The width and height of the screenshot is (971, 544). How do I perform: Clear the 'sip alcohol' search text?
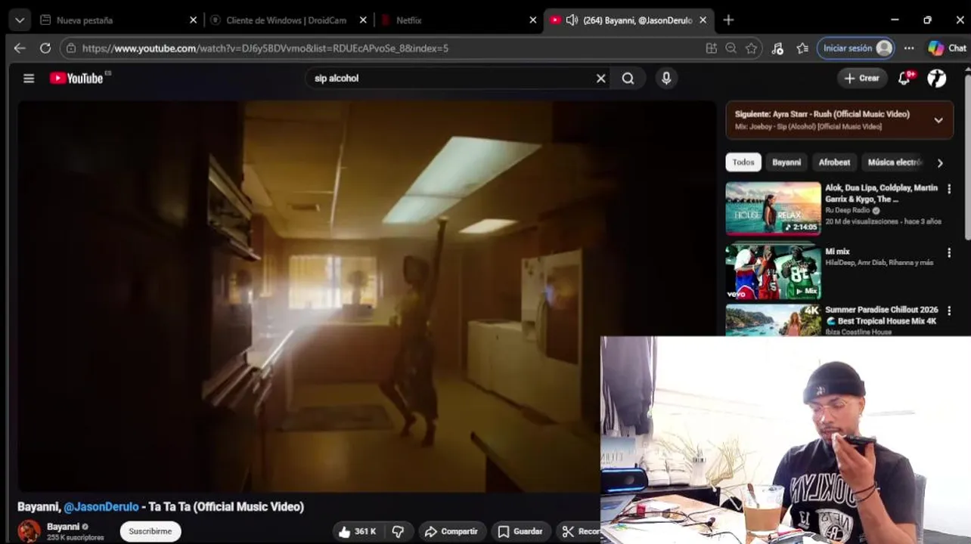(600, 78)
